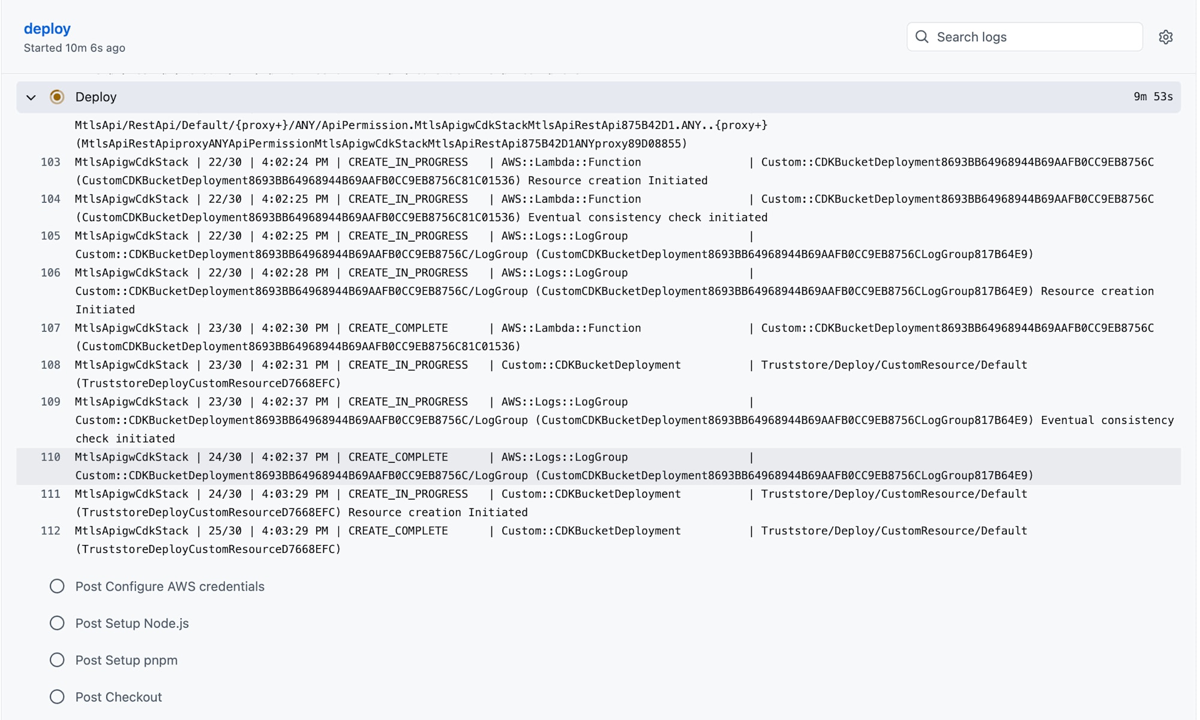Click the magnifier icon in search box
This screenshot has width=1200, height=720.
922,37
